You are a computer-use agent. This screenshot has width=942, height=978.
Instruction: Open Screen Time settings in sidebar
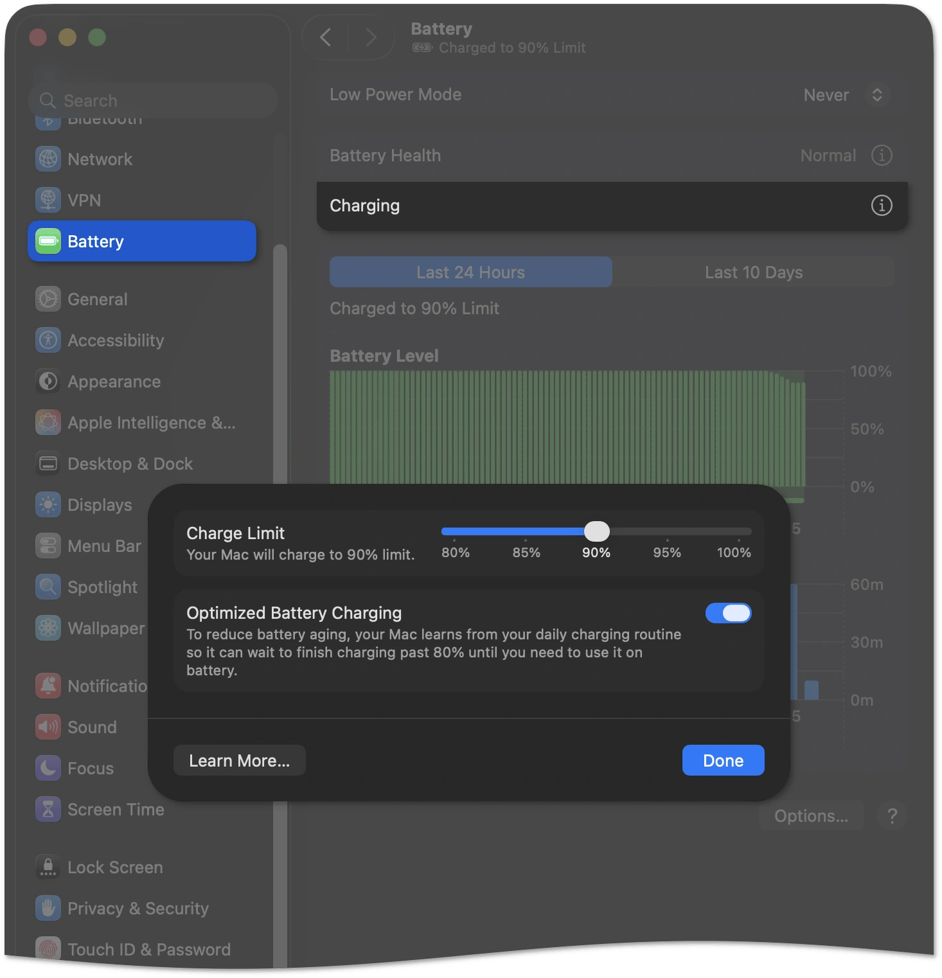[142, 809]
